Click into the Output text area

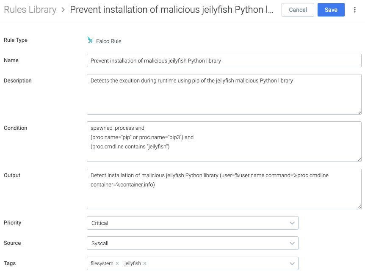[224, 189]
